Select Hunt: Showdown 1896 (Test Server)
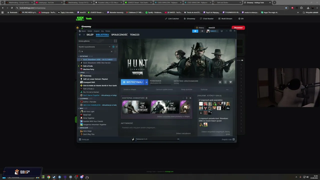The height and width of the screenshot is (180, 320). point(97,63)
